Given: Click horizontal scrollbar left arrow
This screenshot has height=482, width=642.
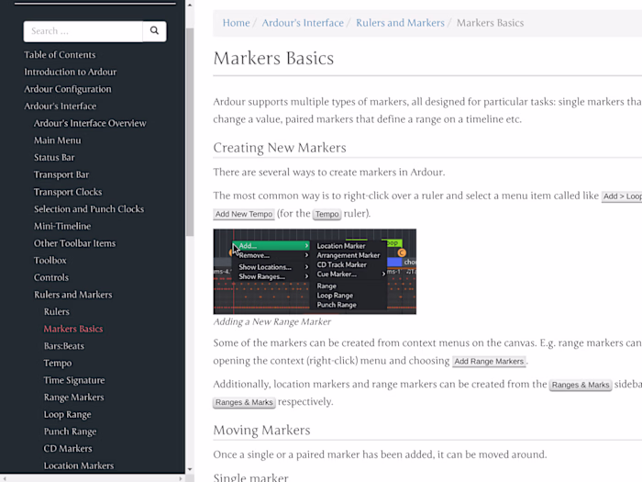Looking at the screenshot, I should pyautogui.click(x=4, y=478).
